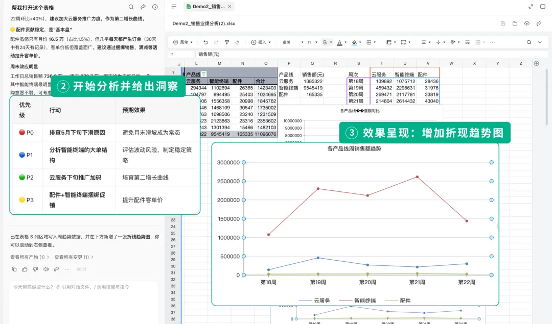
Task: Collapse the toolbar chevron
Action: (x=540, y=42)
